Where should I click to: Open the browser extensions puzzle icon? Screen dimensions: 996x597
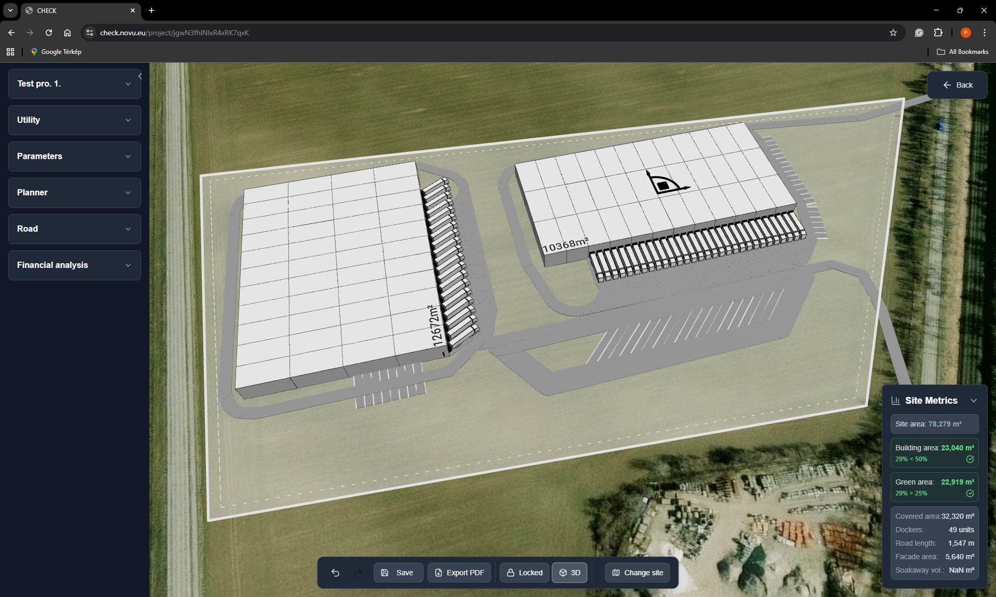(938, 33)
